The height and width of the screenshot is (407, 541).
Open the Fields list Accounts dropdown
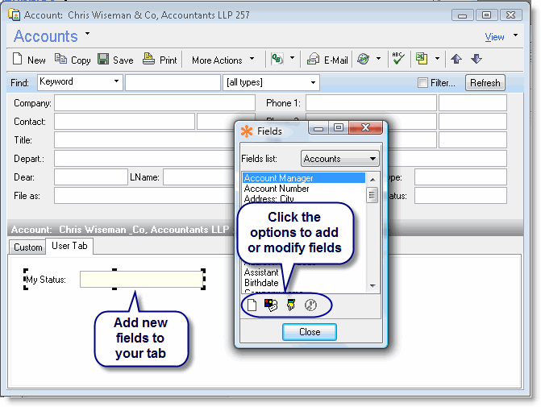(x=372, y=159)
